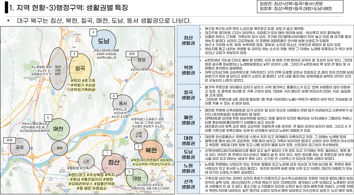Select the hashtag '#농수산물도매시장'

(x=34, y=123)
